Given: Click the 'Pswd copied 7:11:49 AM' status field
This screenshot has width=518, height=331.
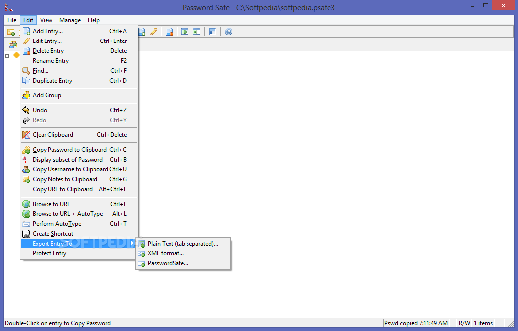Looking at the screenshot, I should tap(416, 323).
